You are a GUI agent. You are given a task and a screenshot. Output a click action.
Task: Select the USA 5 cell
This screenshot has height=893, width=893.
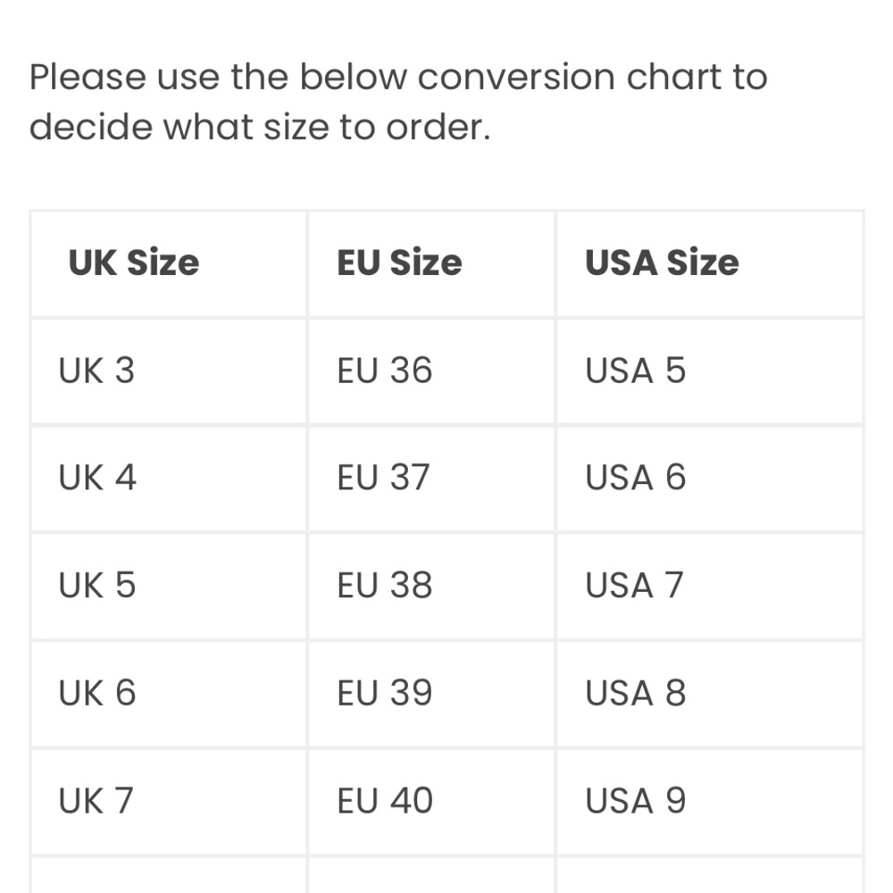[710, 371]
